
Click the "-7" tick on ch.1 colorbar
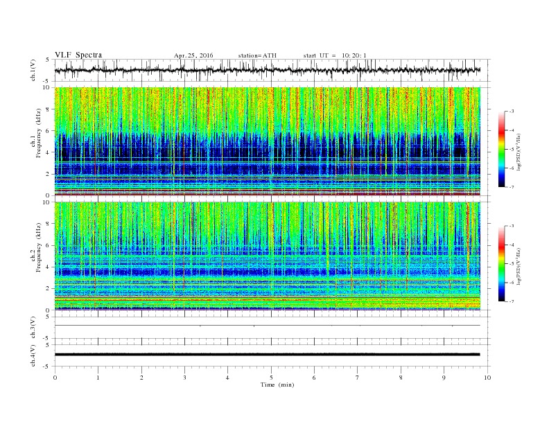[511, 187]
